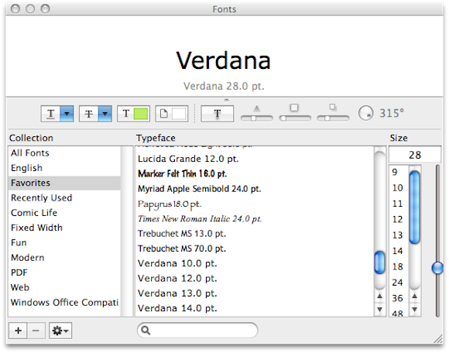Open the gear action menu
The height and width of the screenshot is (353, 449).
coord(60,331)
